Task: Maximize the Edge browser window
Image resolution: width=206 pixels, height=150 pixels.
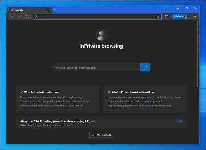Action: pyautogui.click(x=186, y=8)
